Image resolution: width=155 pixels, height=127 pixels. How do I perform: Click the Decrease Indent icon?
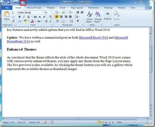pos(78,13)
